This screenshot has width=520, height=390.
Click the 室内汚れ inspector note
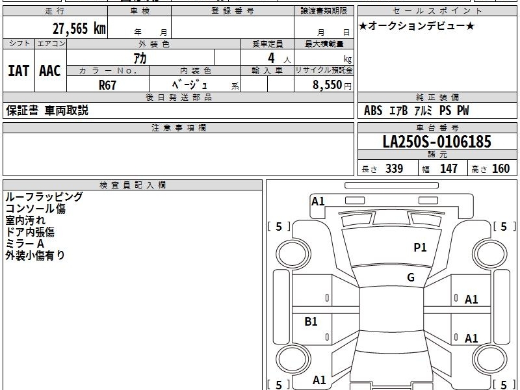click(25, 220)
